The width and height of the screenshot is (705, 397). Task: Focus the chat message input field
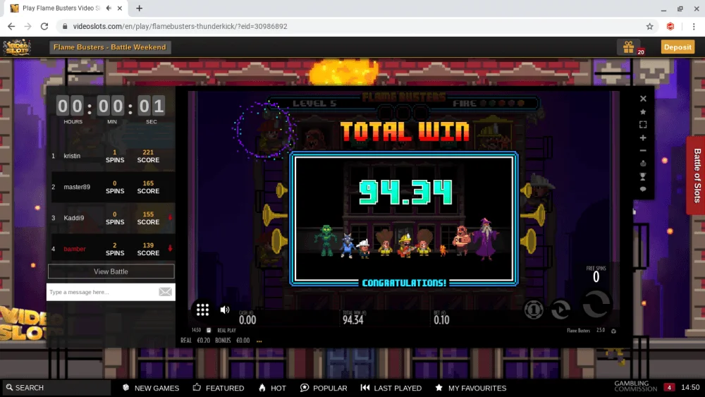102,292
